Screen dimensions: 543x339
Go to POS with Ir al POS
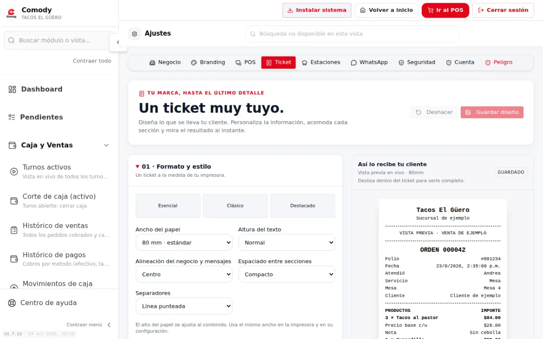tap(445, 10)
